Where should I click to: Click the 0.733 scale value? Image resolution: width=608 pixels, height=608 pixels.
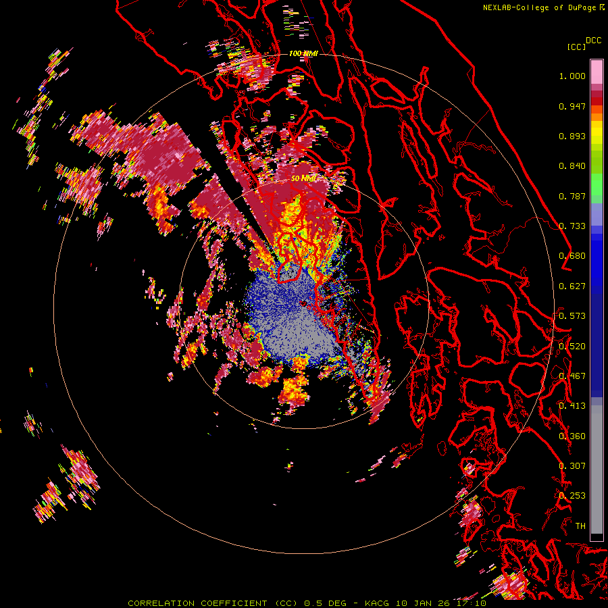pos(572,226)
